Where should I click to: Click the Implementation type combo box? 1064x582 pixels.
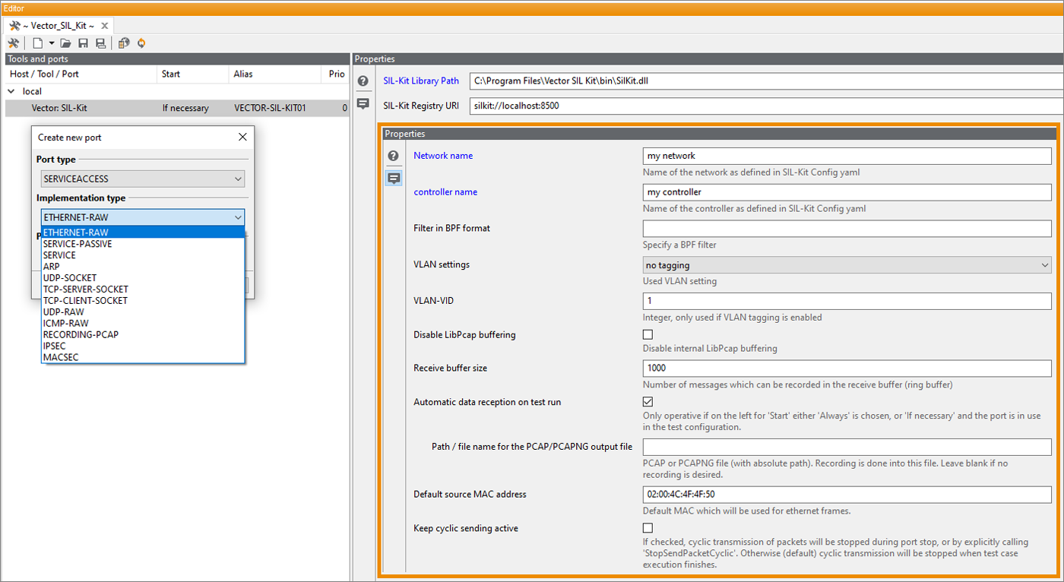click(x=143, y=217)
